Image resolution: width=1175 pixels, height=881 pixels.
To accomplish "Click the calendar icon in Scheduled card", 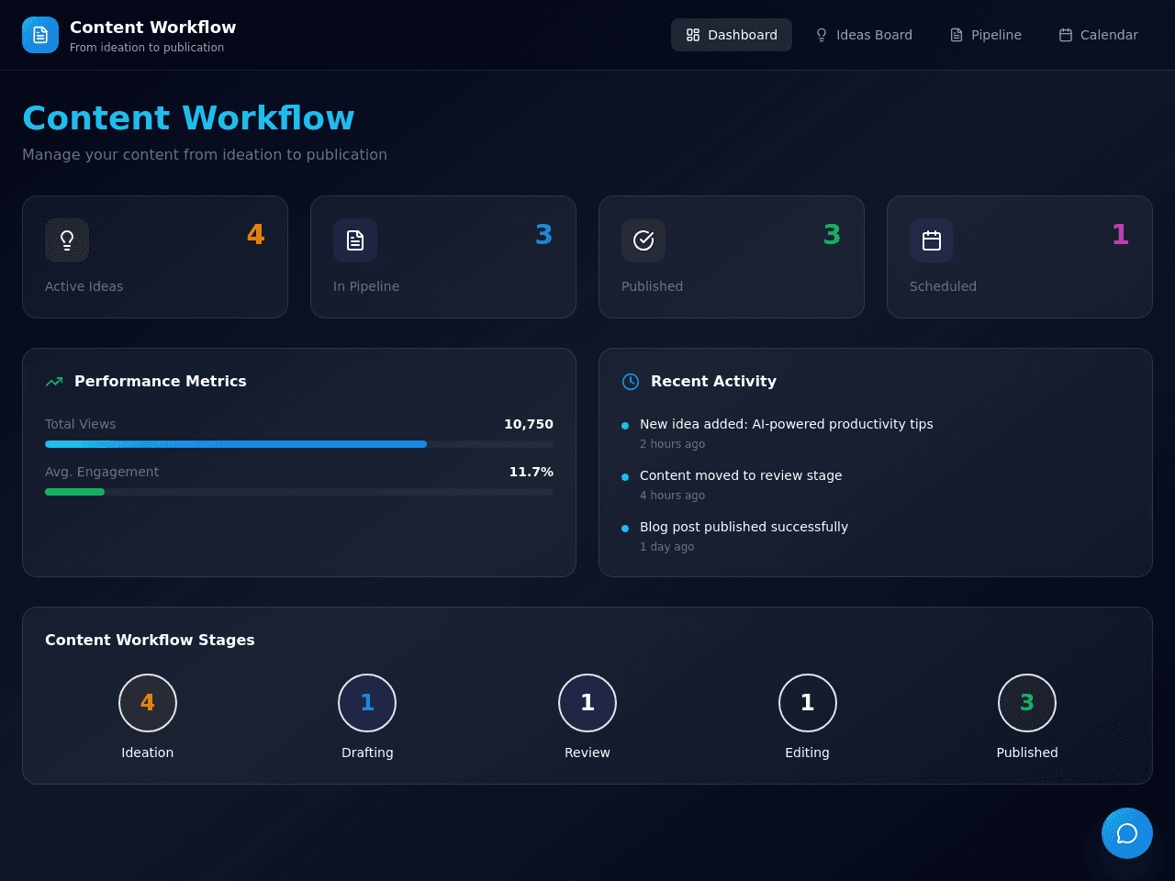I will click(x=932, y=240).
